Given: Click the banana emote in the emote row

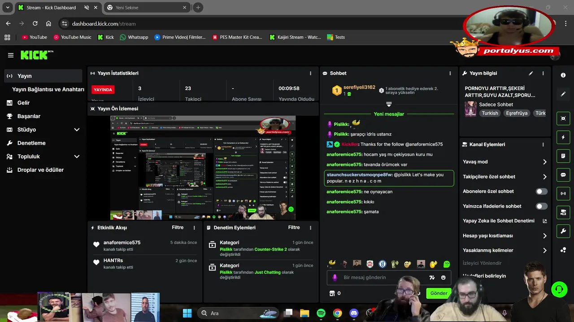Looking at the screenshot, I should point(332,264).
